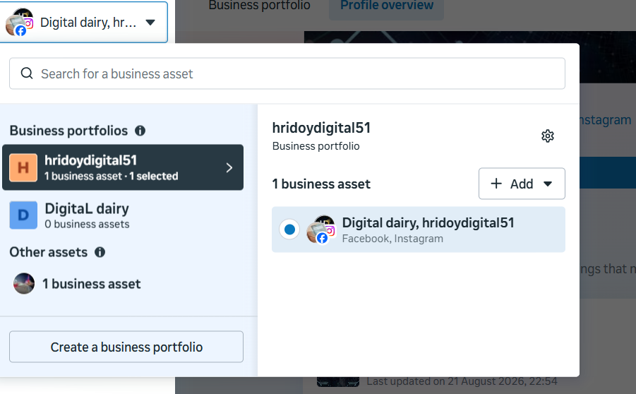This screenshot has height=394, width=636.
Task: Click the Instagram badge icon on asset row
Action: click(330, 231)
